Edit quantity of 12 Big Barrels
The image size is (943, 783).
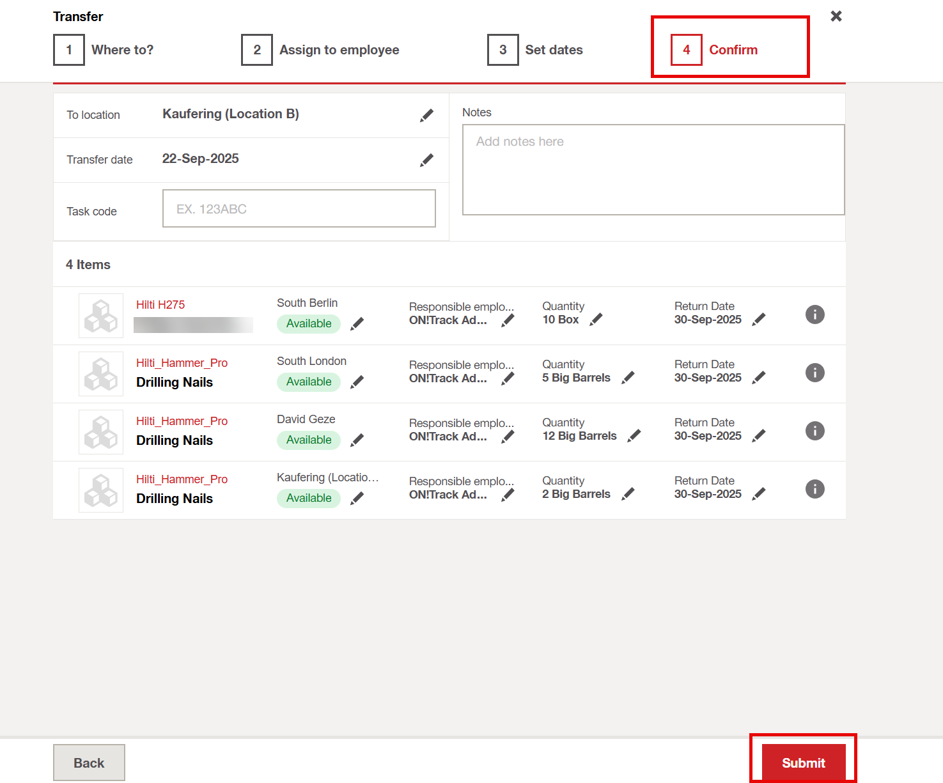tap(634, 436)
